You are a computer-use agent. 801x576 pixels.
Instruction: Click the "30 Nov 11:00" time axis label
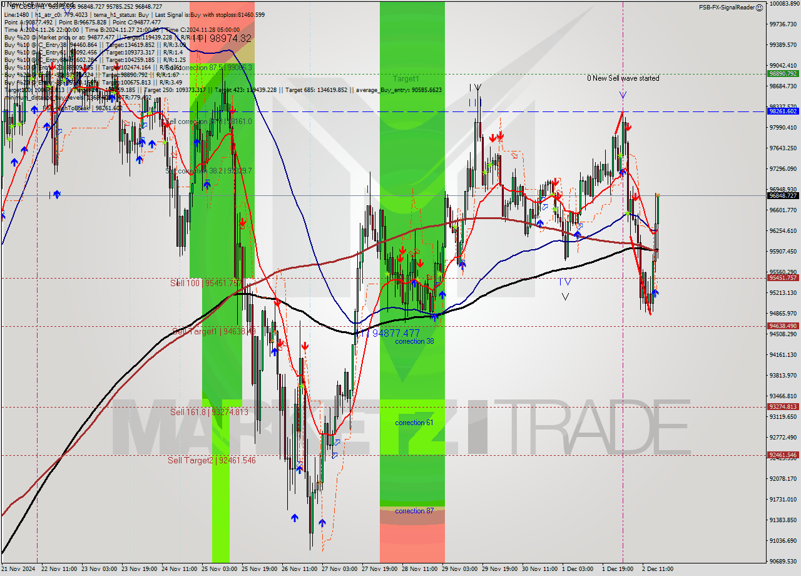(540, 569)
